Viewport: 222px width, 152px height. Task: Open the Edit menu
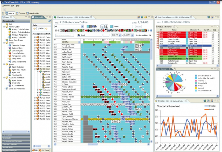tap(13, 6)
